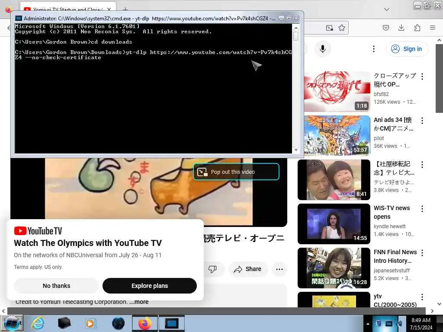Click the Explore plans button
Viewport: 443px width, 332px height.
point(149,286)
